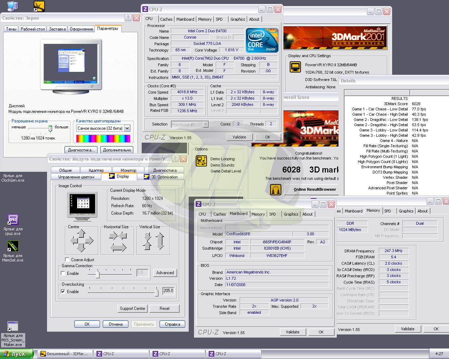Click the 3DMark Score result 6028
449x359 pixels.
tap(416, 104)
